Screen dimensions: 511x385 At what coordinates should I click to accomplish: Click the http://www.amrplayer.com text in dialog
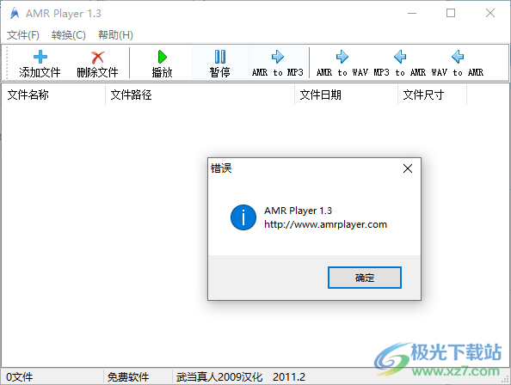pos(325,224)
